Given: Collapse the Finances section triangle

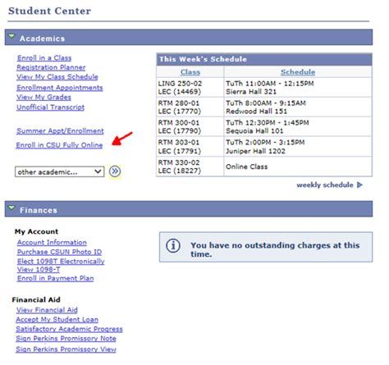Looking at the screenshot, I should [x=11, y=208].
